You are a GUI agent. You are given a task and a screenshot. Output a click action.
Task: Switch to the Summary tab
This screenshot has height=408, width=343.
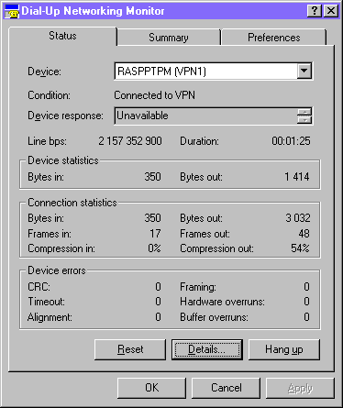coord(169,38)
